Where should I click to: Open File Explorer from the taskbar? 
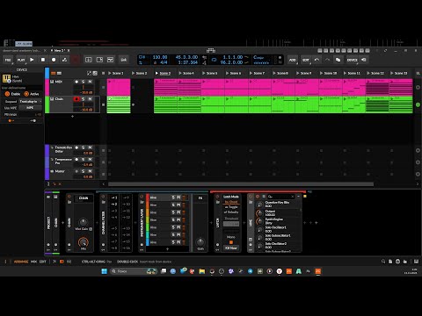[202, 271]
